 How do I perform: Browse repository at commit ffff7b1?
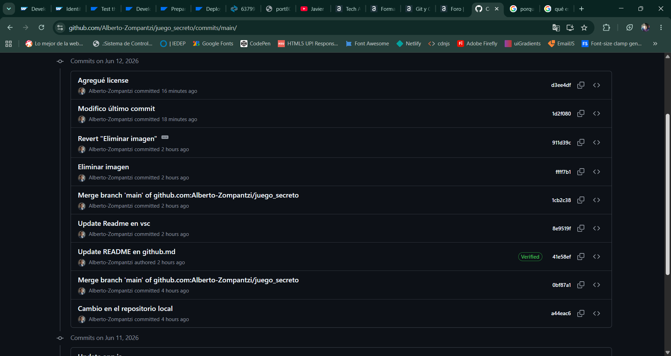tap(597, 172)
